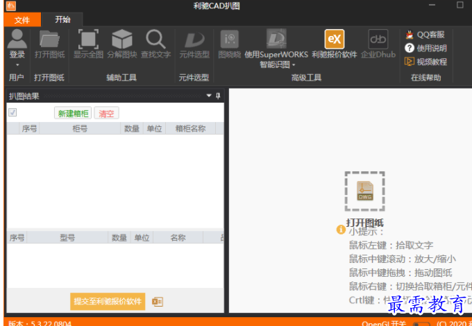The height and width of the screenshot is (326, 472).
Task: Pin the 扒图结果 panel
Action: [218, 96]
